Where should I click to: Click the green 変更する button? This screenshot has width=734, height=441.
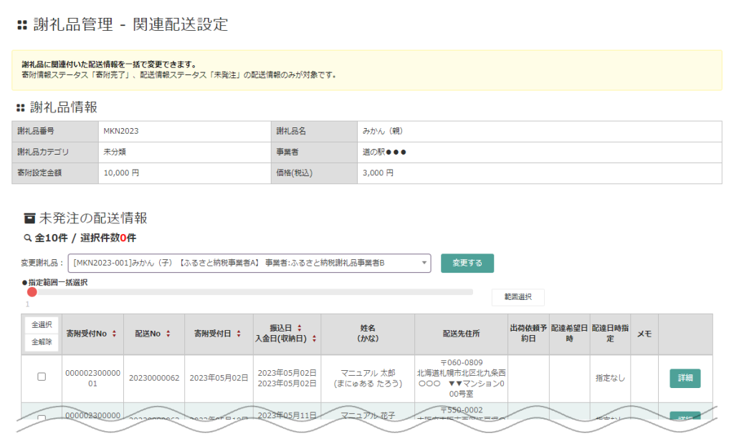tap(467, 263)
